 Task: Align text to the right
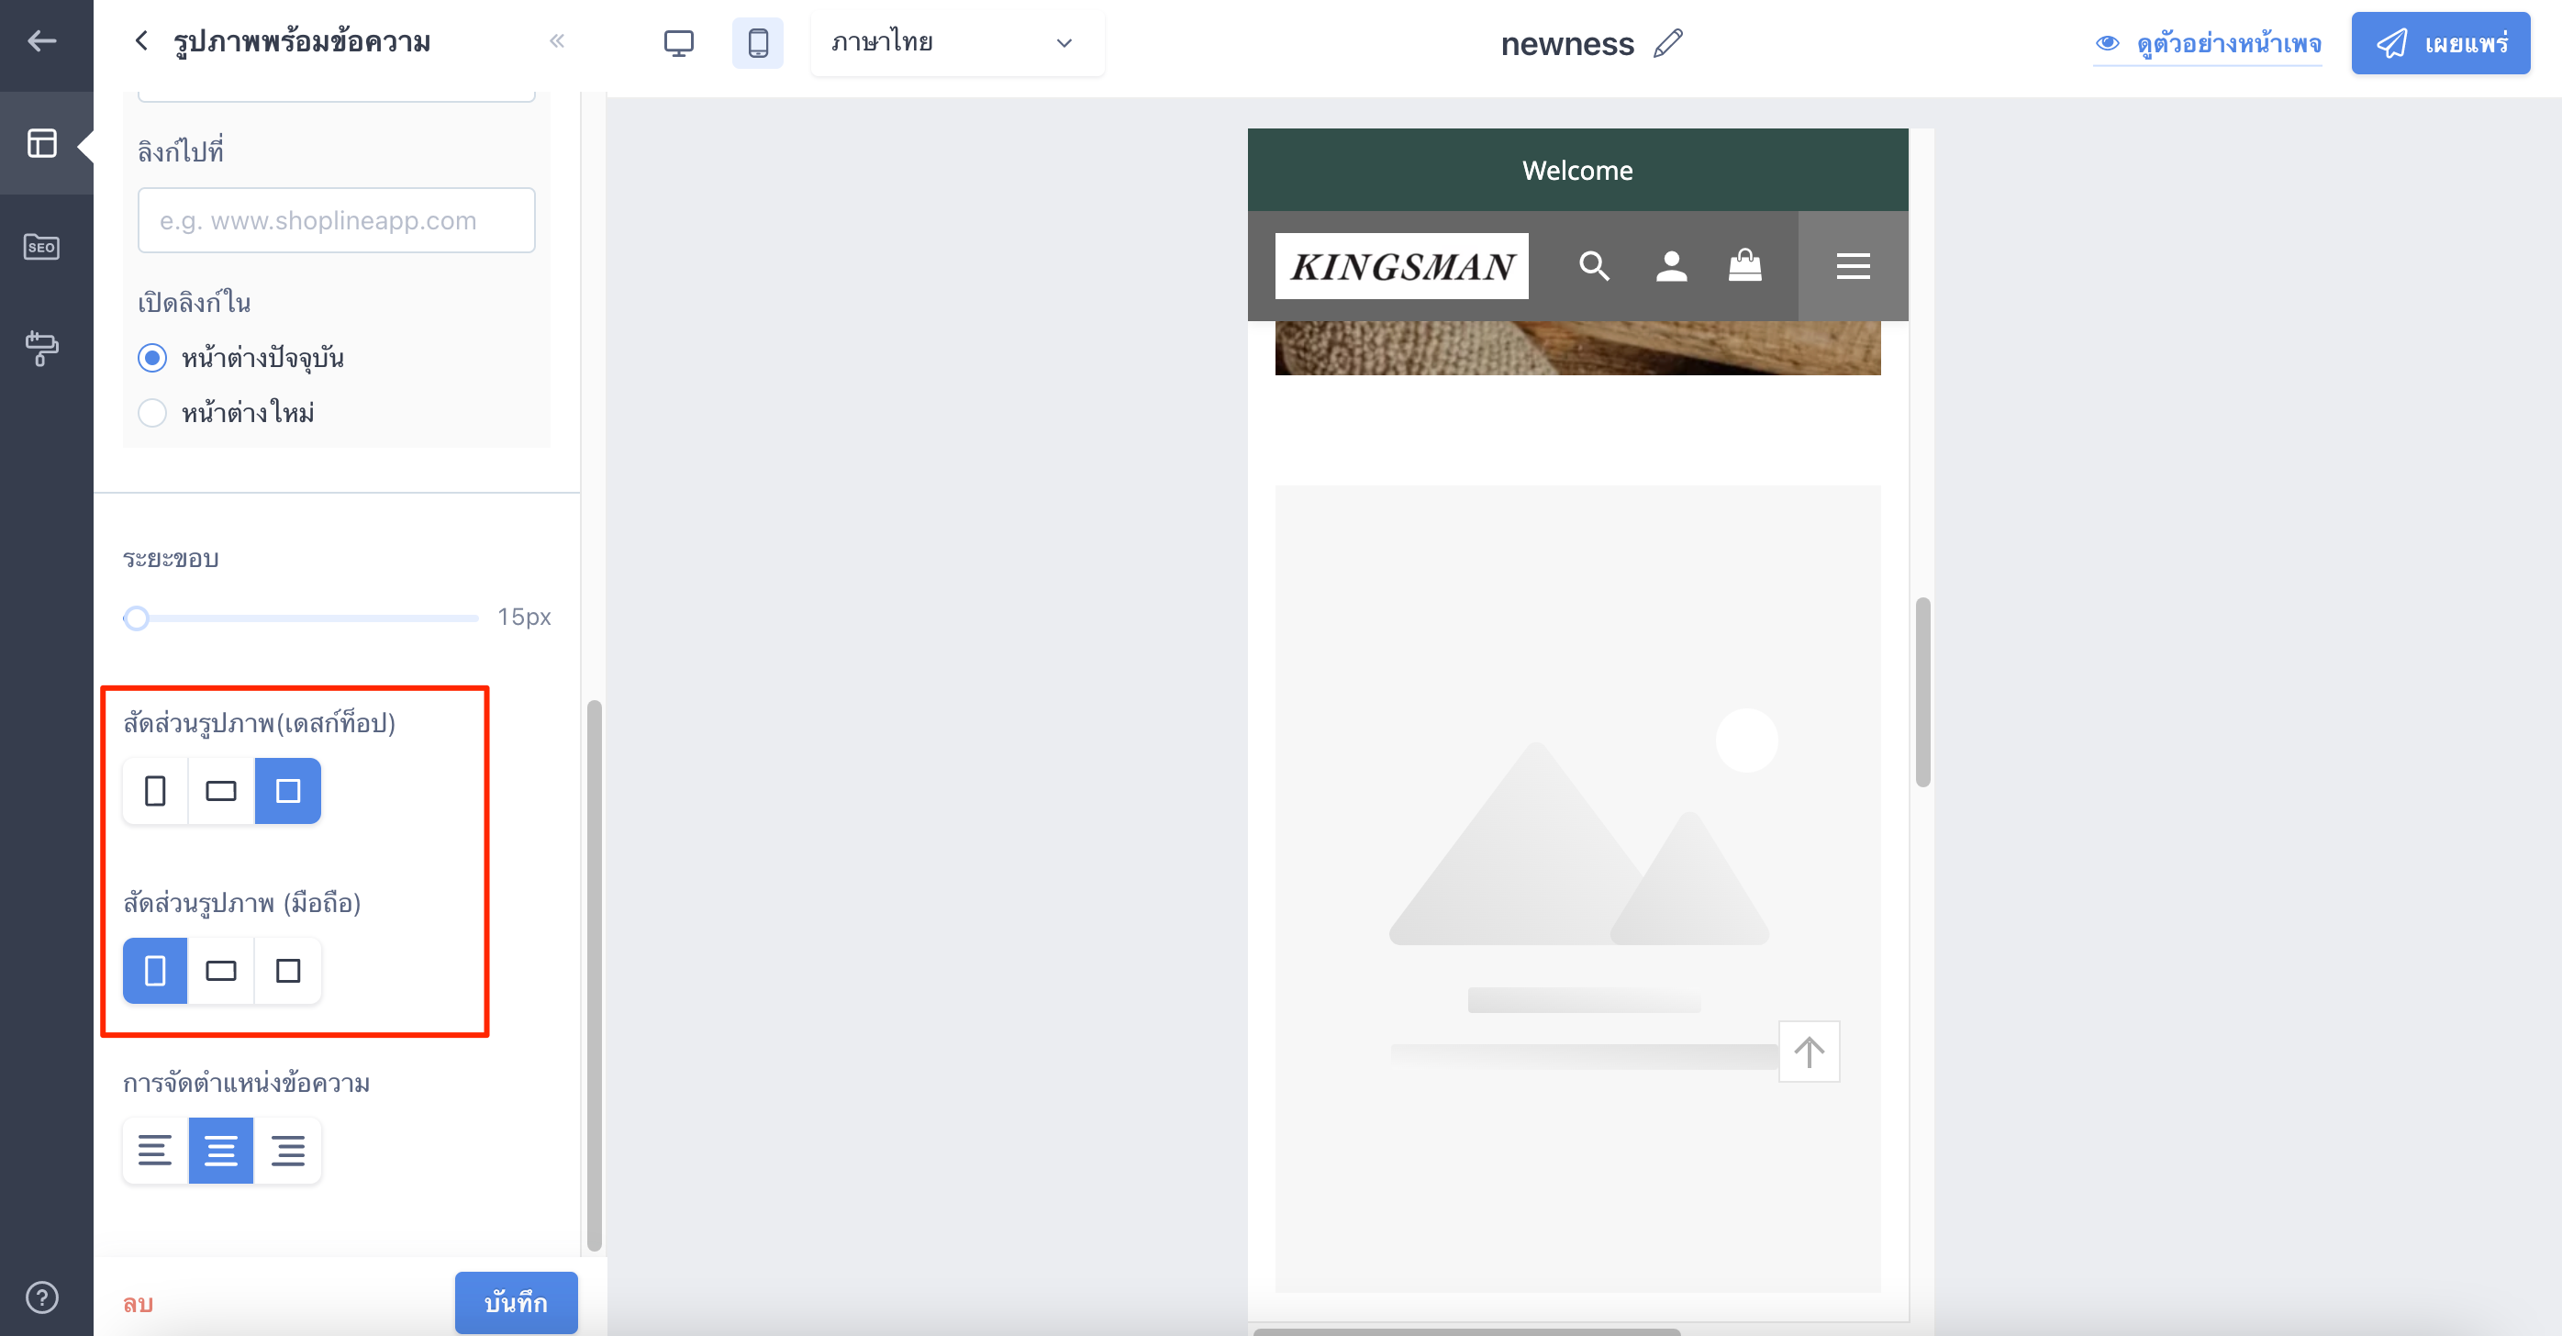(x=287, y=1151)
